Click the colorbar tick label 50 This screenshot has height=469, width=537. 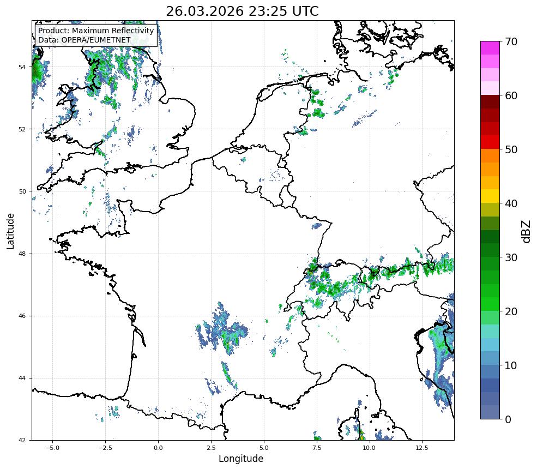(511, 150)
